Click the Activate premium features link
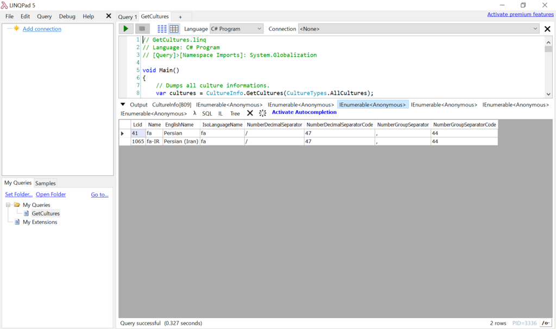 click(x=520, y=14)
